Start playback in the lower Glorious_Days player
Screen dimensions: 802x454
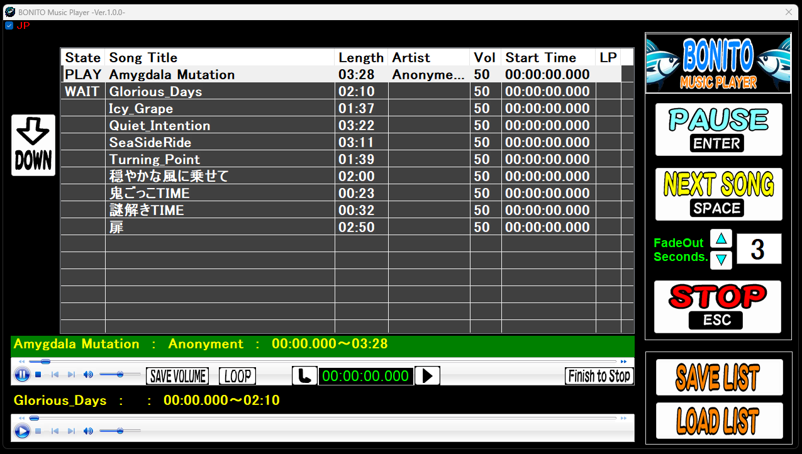coord(22,431)
